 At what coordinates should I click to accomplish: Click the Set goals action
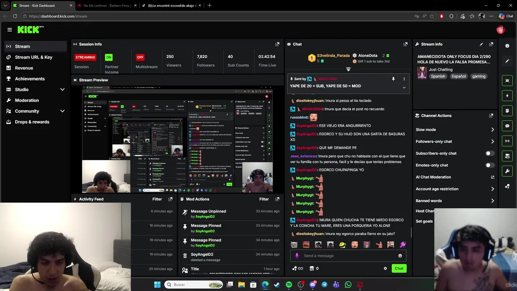point(424,221)
